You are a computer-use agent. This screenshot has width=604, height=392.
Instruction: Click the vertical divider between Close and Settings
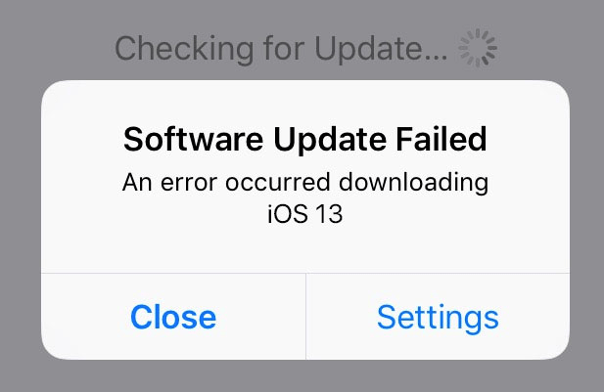coord(305,317)
